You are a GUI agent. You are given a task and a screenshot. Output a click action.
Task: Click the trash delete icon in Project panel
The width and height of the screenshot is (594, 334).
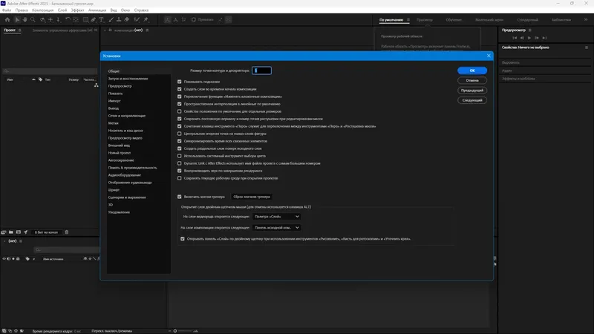point(67,232)
